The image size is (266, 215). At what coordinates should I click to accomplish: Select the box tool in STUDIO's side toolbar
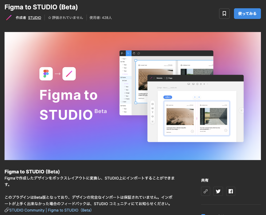152,104
